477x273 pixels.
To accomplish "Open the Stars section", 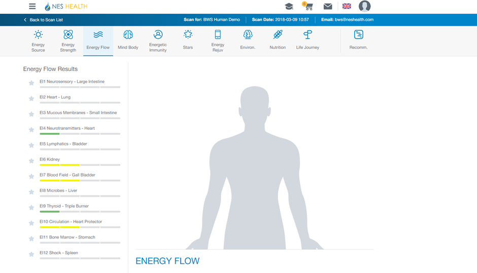I will click(x=188, y=41).
